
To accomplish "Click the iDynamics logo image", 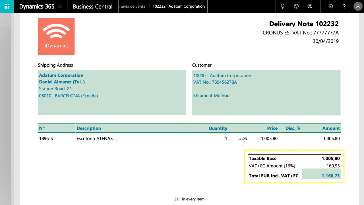I will [56, 36].
